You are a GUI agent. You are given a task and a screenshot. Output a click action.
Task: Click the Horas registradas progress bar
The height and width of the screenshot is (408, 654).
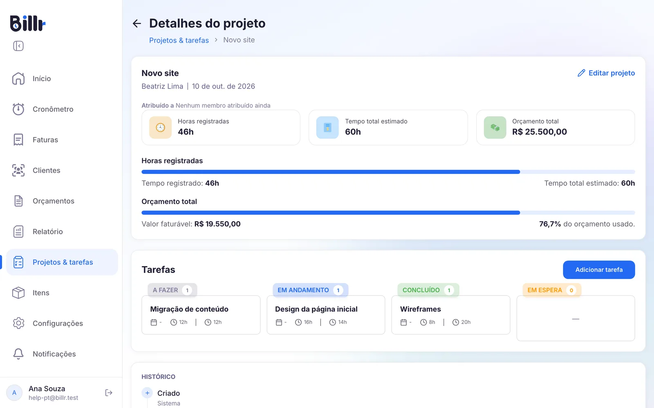click(x=388, y=172)
